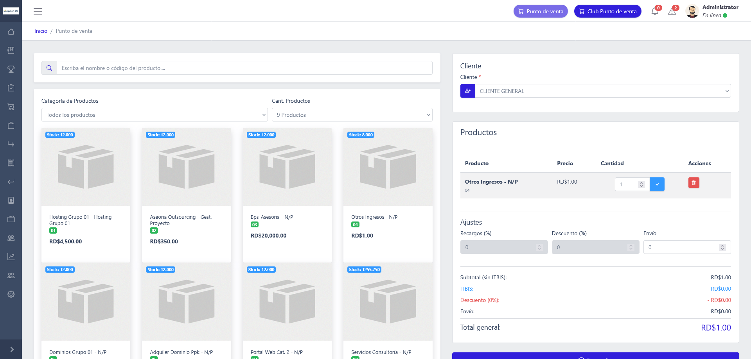The height and width of the screenshot is (359, 751).
Task: Open the settings gear in the sidebar
Action: pyautogui.click(x=11, y=294)
